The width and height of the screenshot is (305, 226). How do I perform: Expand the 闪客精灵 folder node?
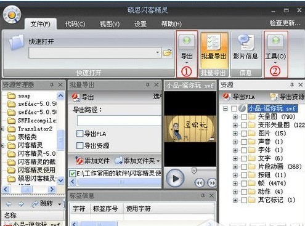tap(2, 145)
